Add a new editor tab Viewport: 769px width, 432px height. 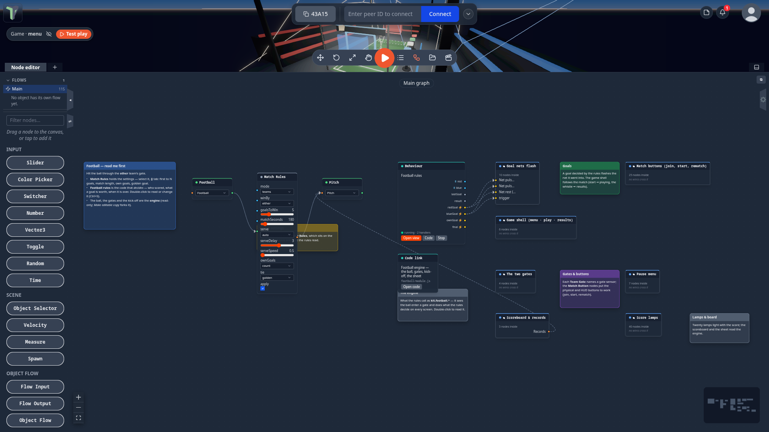(55, 67)
